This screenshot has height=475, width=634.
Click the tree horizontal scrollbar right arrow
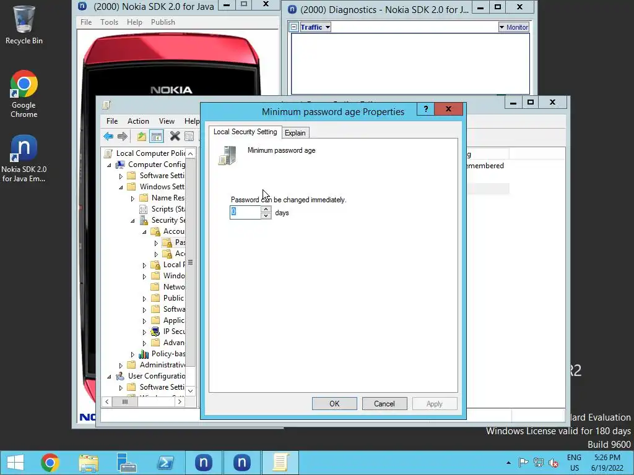point(180,402)
